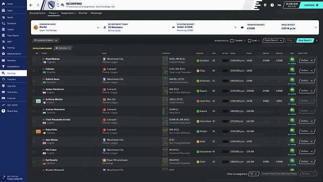Click Fabinho's recommendation rating bar
This screenshot has width=323, height=182.
pos(292,70)
